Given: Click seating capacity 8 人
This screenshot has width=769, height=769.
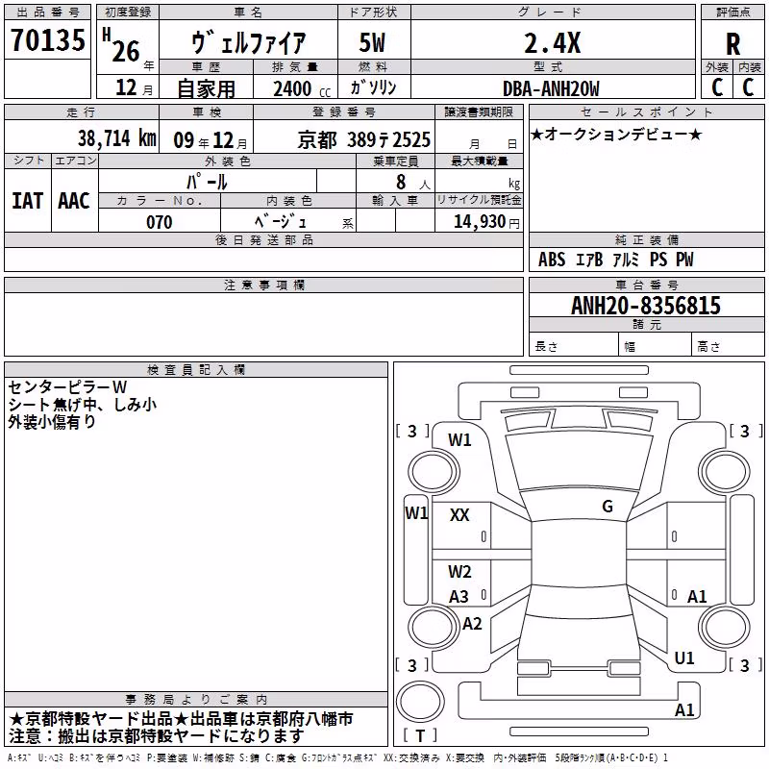Looking at the screenshot, I should (413, 182).
